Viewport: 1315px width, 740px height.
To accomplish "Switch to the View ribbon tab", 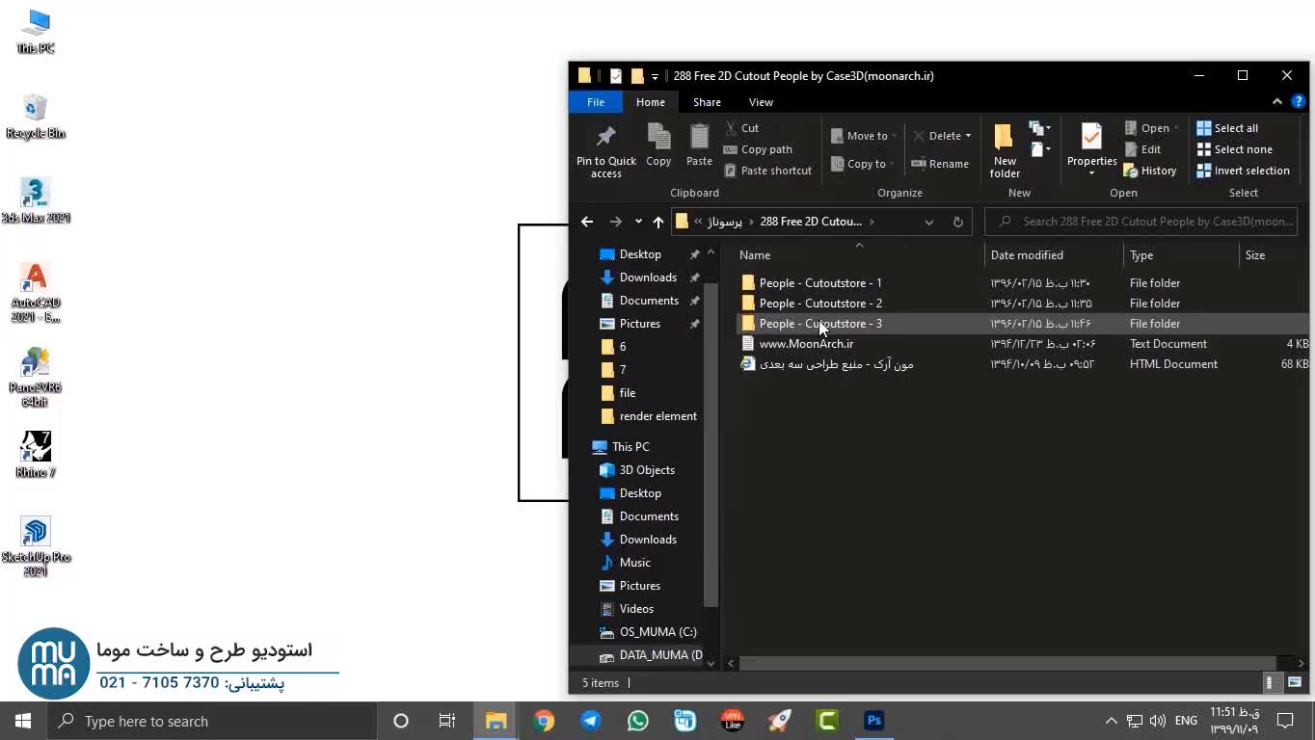I will point(761,102).
